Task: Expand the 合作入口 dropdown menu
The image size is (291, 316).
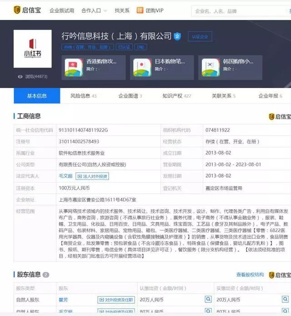Action: point(94,10)
